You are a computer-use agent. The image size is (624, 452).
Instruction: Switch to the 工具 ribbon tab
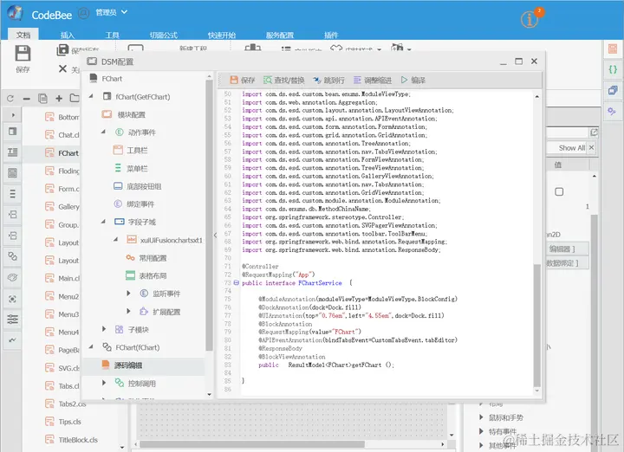(x=112, y=35)
